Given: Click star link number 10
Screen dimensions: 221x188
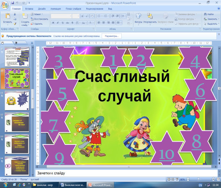Looking at the screenshot, I should [x=167, y=155].
